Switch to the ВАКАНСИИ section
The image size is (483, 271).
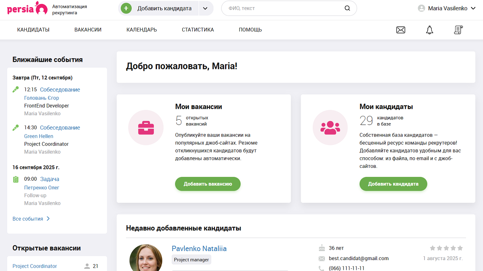88,30
